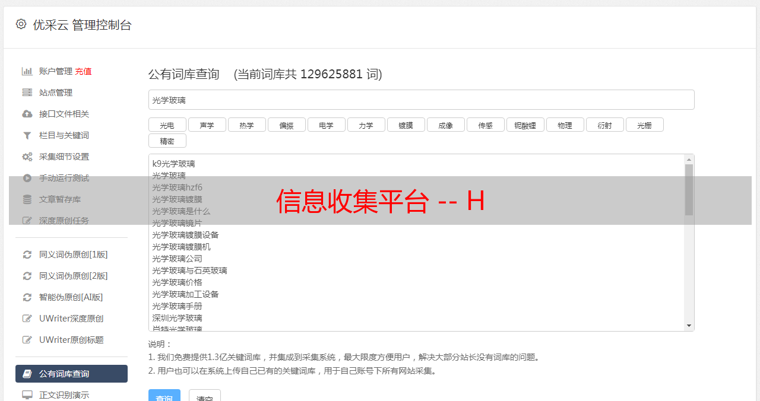Viewport: 760px width, 401px height.
Task: Select the 精密 tag
Action: coord(167,141)
